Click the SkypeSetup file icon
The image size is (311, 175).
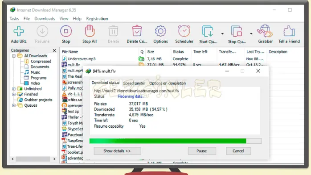pyautogui.click(x=64, y=129)
